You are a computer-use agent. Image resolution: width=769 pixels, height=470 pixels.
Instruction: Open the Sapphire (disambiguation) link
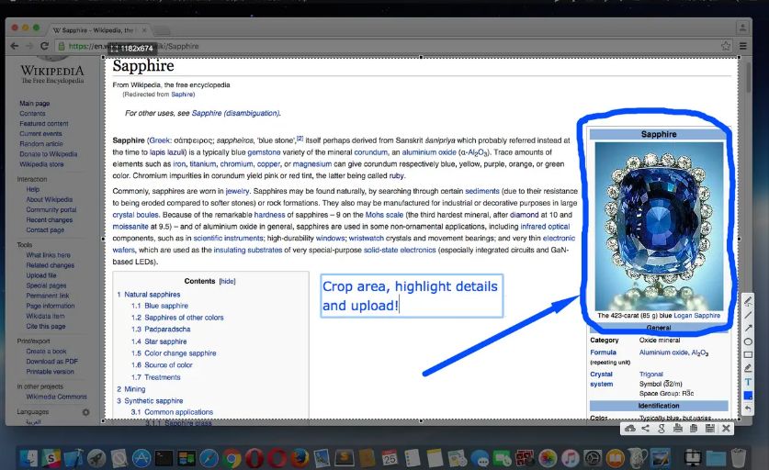click(x=235, y=113)
